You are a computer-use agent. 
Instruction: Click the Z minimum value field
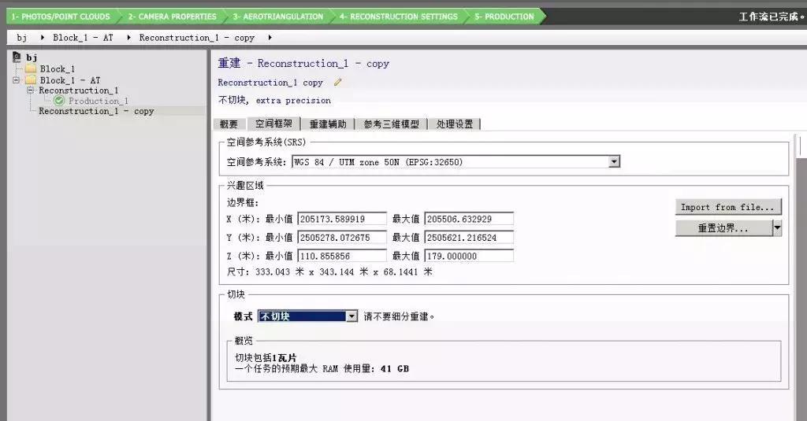(342, 256)
